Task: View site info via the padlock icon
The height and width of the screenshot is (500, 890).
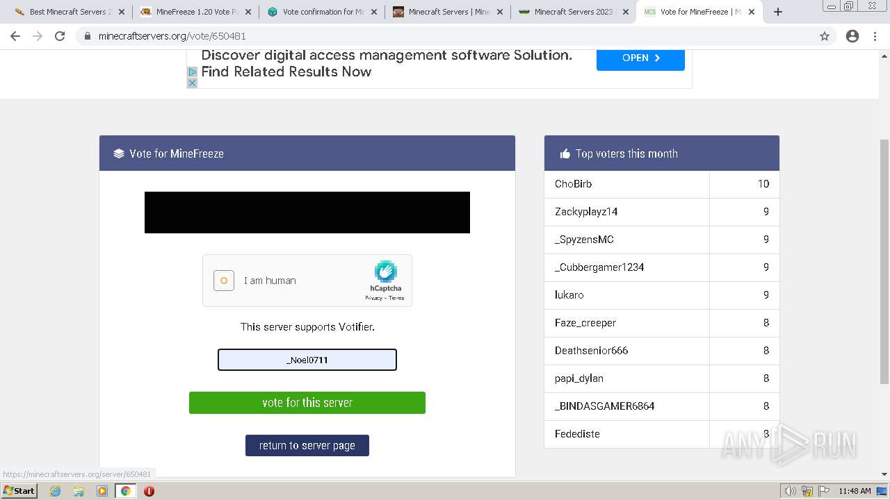Action: click(x=88, y=36)
